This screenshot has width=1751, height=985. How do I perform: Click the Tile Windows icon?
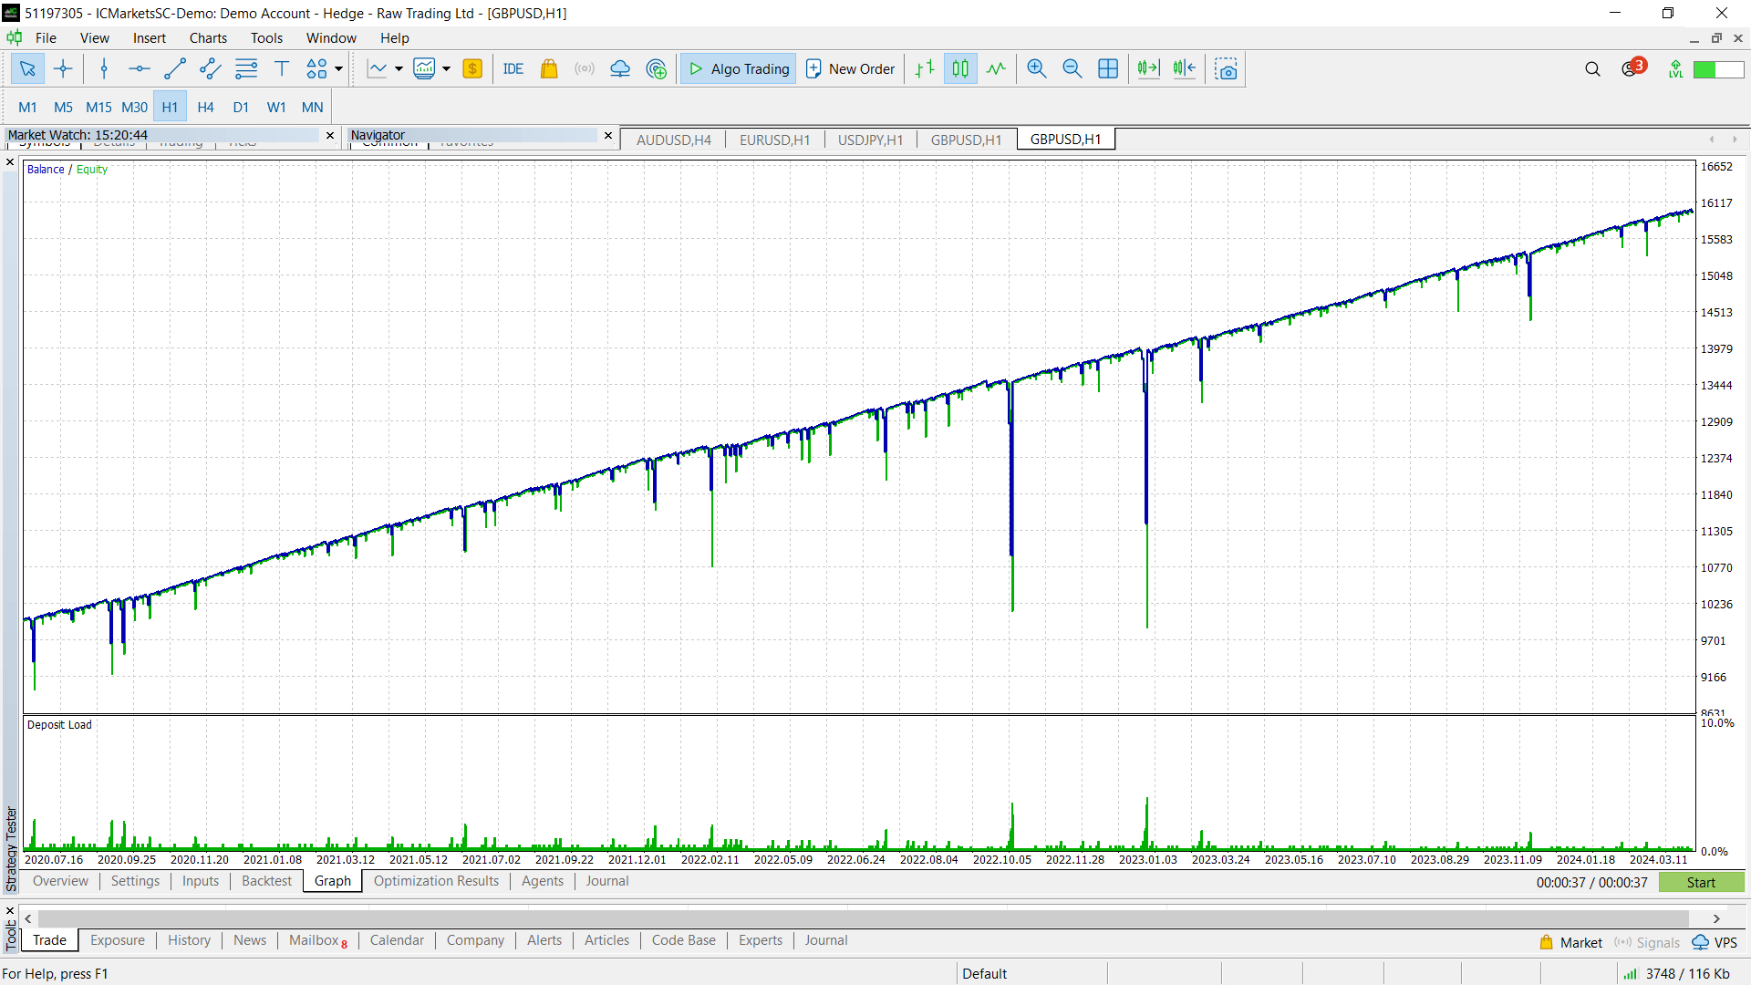coord(1108,68)
